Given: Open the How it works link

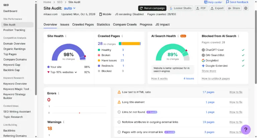Looking at the screenshot, I should coord(159,78).
